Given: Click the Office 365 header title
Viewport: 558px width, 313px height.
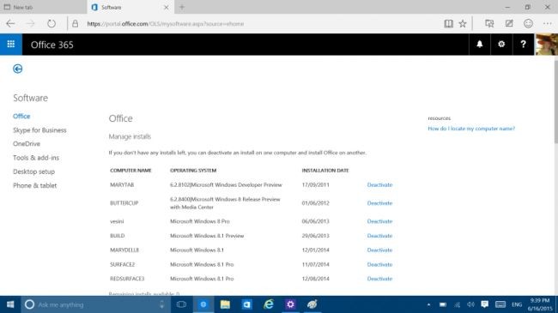Looking at the screenshot, I should coord(52,45).
